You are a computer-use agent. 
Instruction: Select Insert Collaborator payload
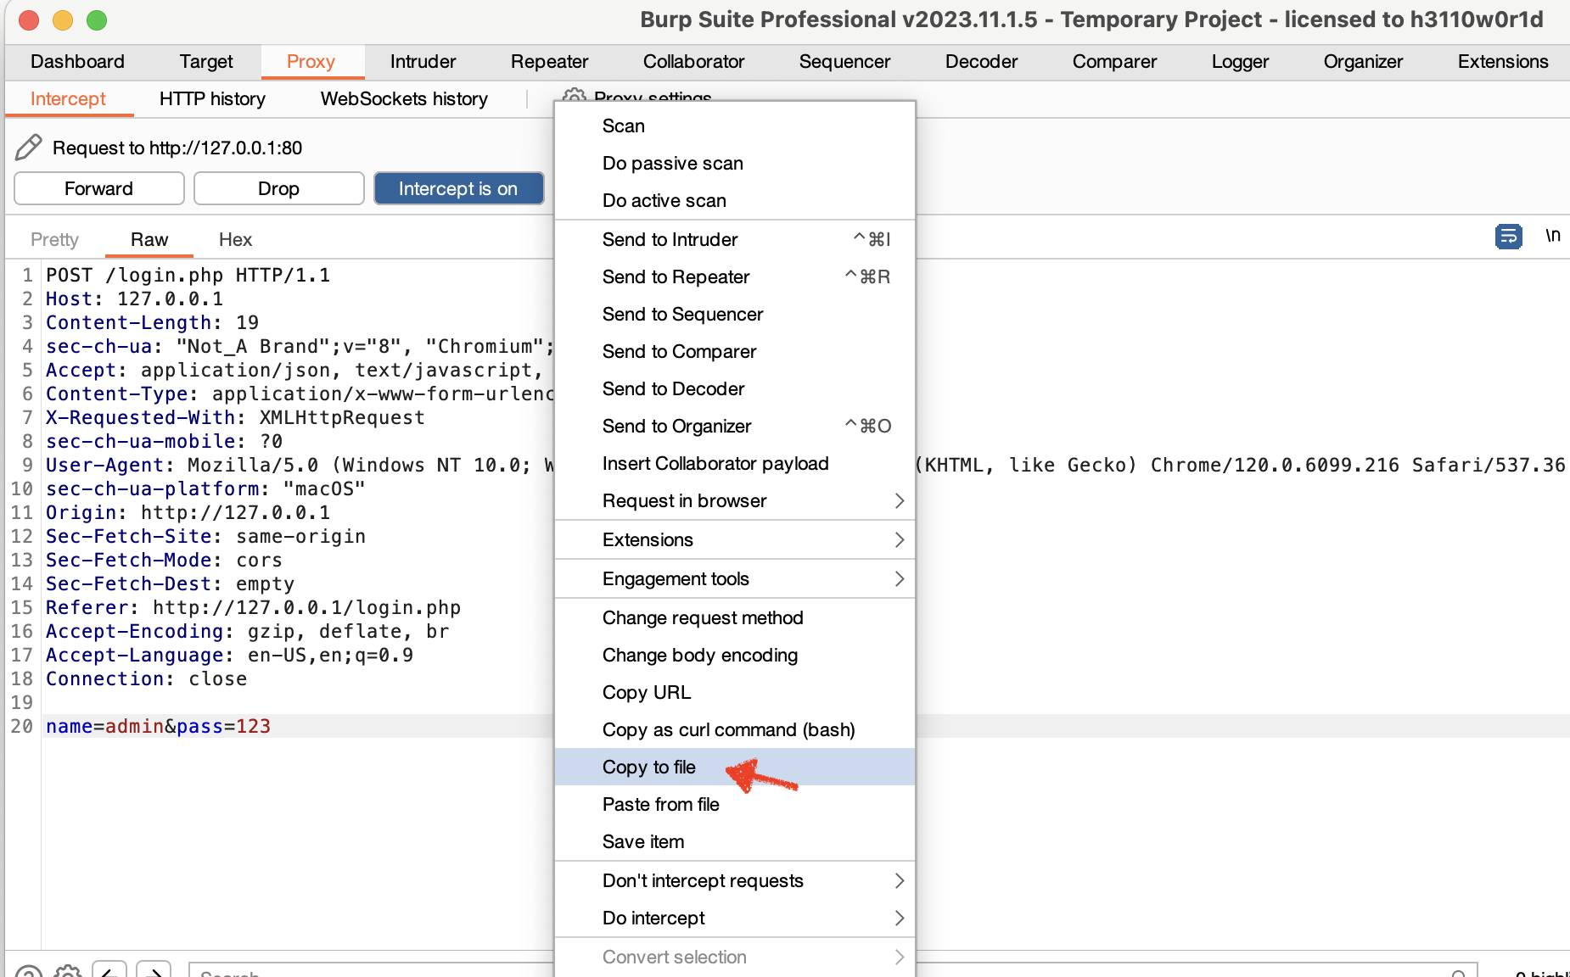point(735,463)
